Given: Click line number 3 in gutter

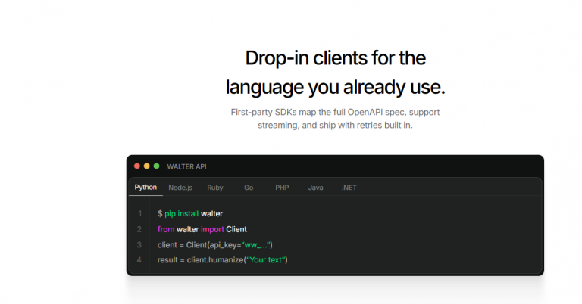Looking at the screenshot, I should tap(139, 245).
